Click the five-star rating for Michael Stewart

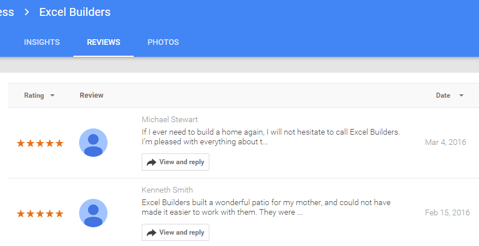40,143
